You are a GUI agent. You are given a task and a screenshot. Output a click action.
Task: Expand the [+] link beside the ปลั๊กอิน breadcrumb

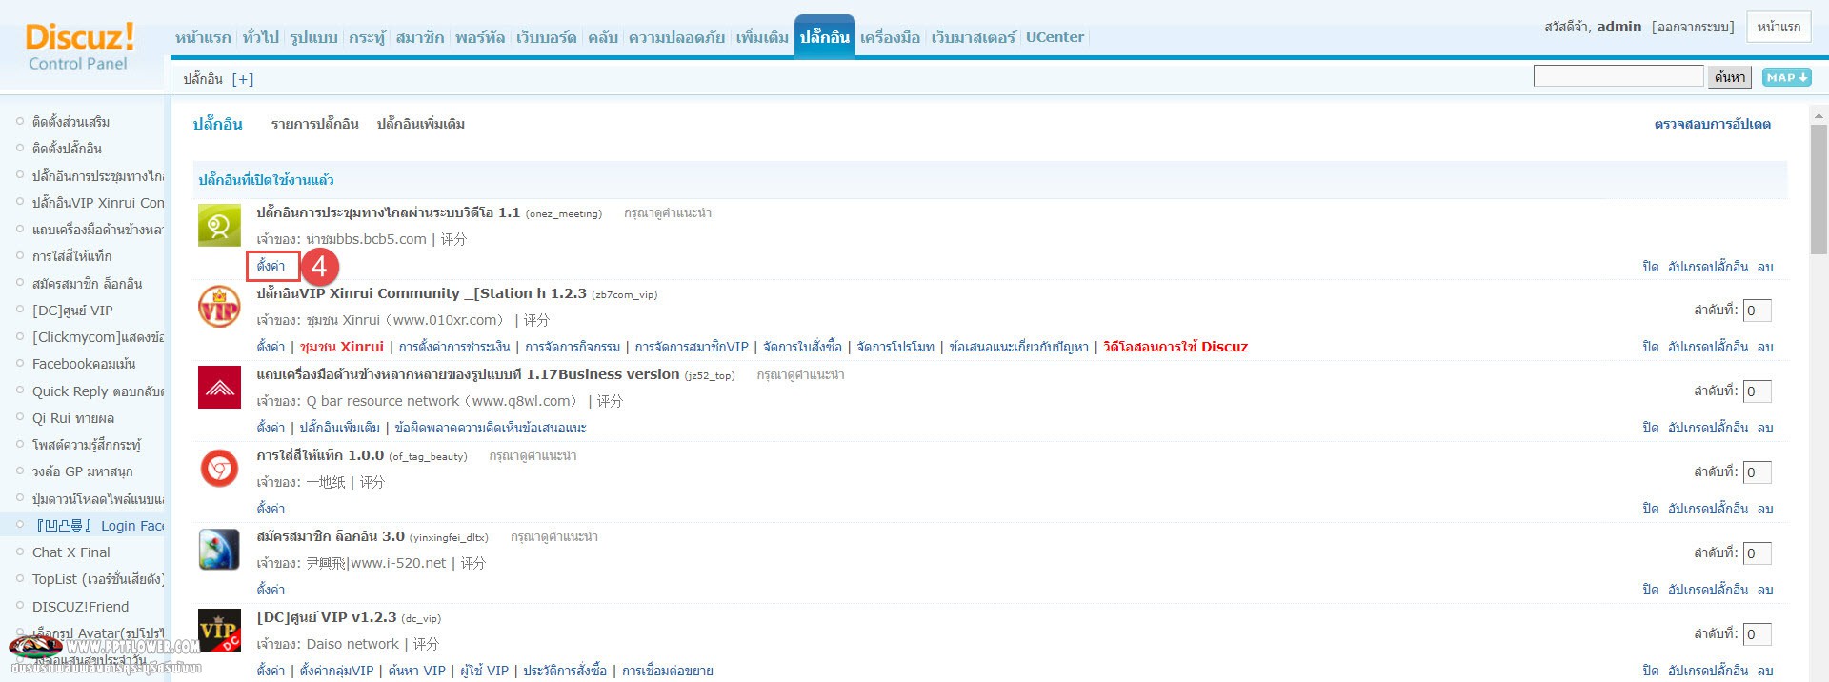coord(243,79)
